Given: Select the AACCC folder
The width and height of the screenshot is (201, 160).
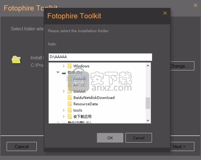Looking at the screenshot, I should [79, 85].
